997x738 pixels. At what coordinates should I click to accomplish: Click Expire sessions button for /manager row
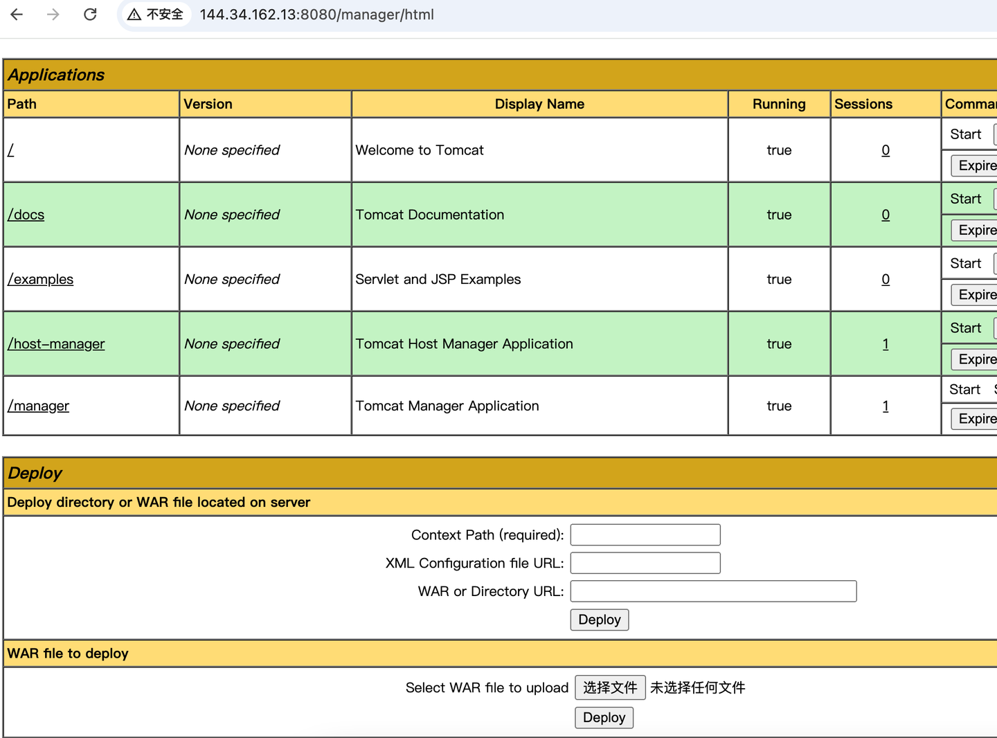click(x=974, y=419)
